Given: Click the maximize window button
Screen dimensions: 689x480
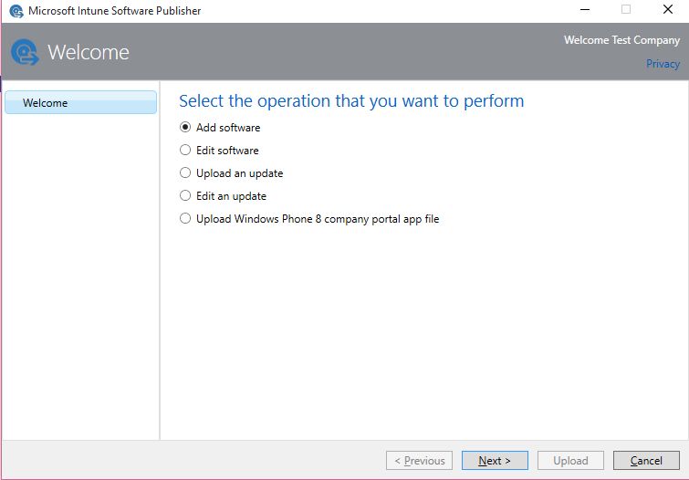Looking at the screenshot, I should click(626, 10).
